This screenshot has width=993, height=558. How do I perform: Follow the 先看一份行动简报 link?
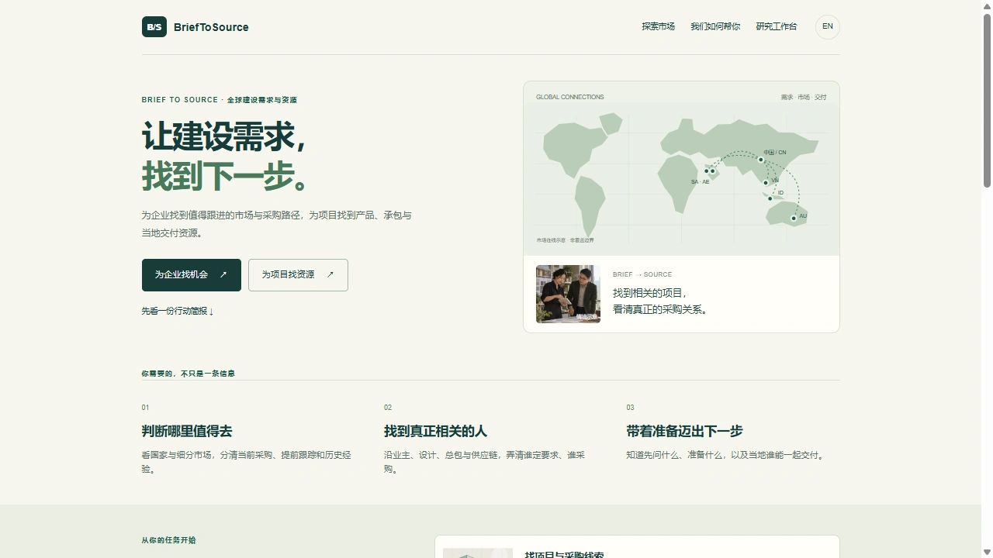(x=178, y=311)
